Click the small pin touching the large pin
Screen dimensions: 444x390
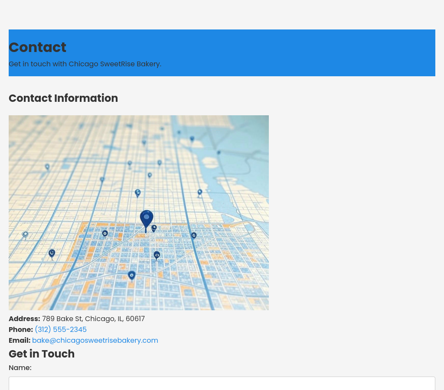(x=154, y=228)
